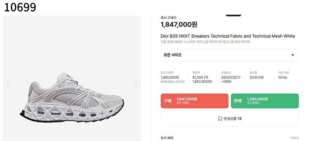Image resolution: width=322 pixels, height=141 pixels.
Task: Click the bookmark icon beside 관심상품
Action: coord(220,119)
